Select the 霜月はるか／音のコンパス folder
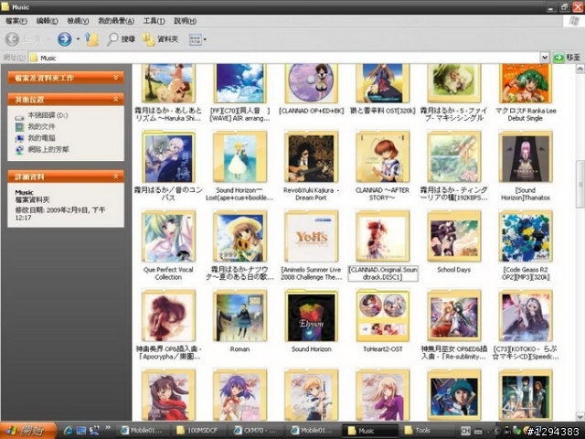The image size is (585, 439). [168, 166]
